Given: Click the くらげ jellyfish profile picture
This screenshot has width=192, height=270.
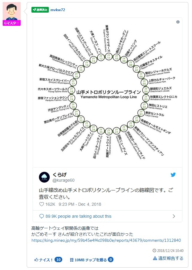Looking at the screenshot, I should tap(44, 177).
